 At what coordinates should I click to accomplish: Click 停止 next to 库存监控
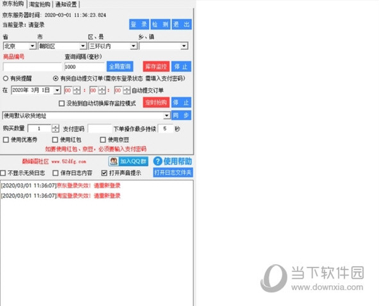pyautogui.click(x=181, y=66)
